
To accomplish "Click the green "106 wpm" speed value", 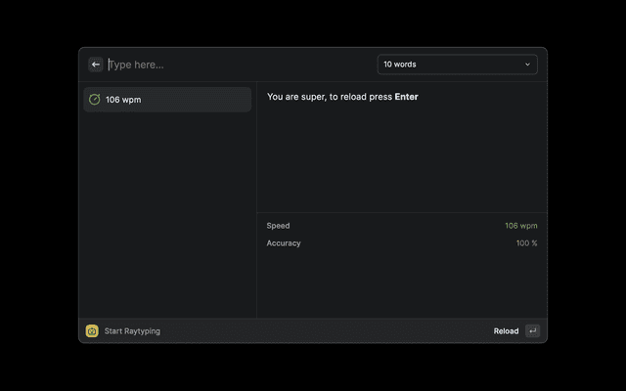I will [x=520, y=226].
